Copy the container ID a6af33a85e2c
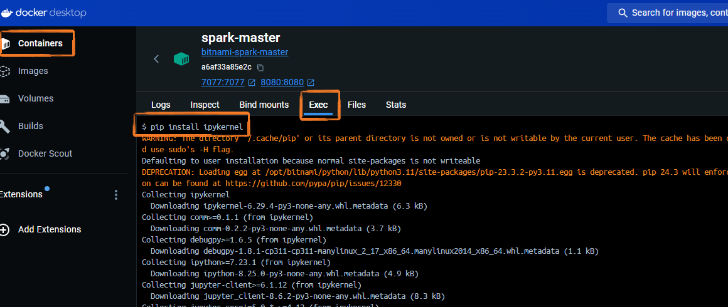 pyautogui.click(x=260, y=68)
